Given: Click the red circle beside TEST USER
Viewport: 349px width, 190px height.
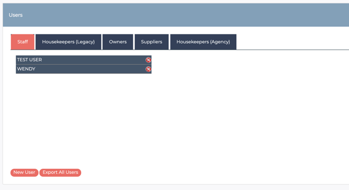Looking at the screenshot, I should (148, 60).
